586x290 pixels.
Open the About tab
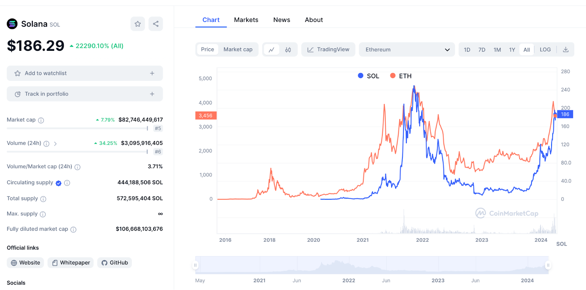(314, 20)
